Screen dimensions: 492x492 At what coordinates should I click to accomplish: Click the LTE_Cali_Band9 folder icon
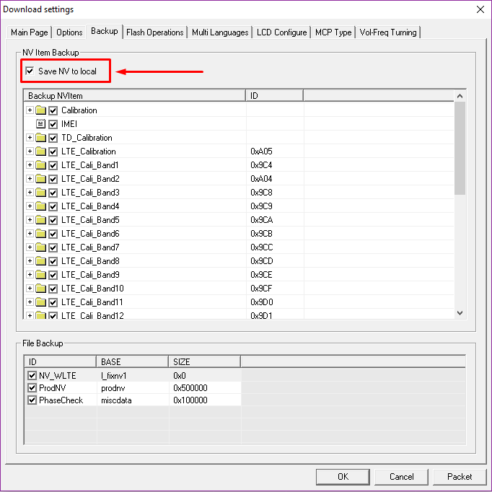click(40, 275)
